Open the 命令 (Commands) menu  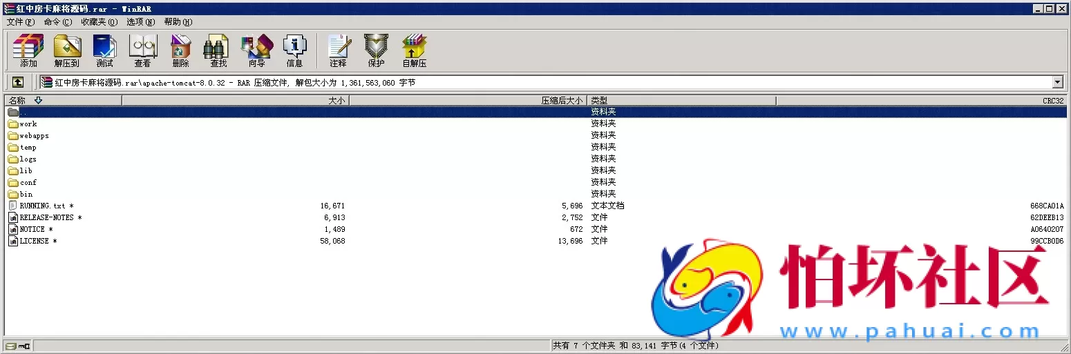click(57, 22)
